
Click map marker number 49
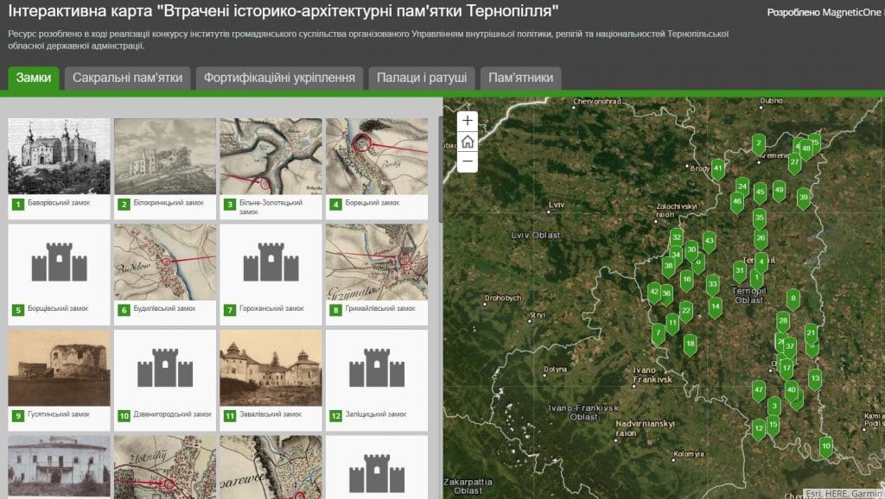[780, 191]
